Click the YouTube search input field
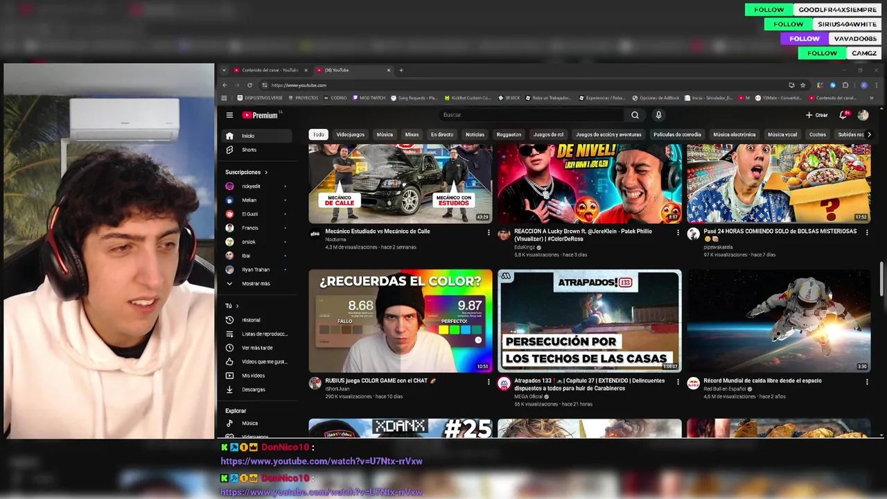Image resolution: width=887 pixels, height=499 pixels. (x=534, y=115)
